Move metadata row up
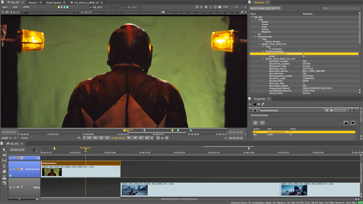The width and height of the screenshot is (363, 204). click(346, 123)
